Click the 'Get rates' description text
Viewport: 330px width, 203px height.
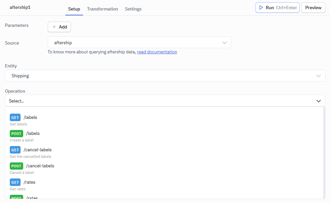pyautogui.click(x=17, y=189)
